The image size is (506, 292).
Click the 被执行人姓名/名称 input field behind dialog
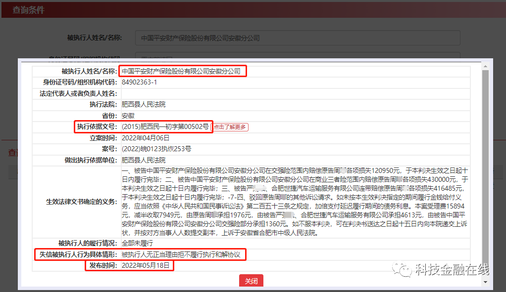tap(298, 38)
